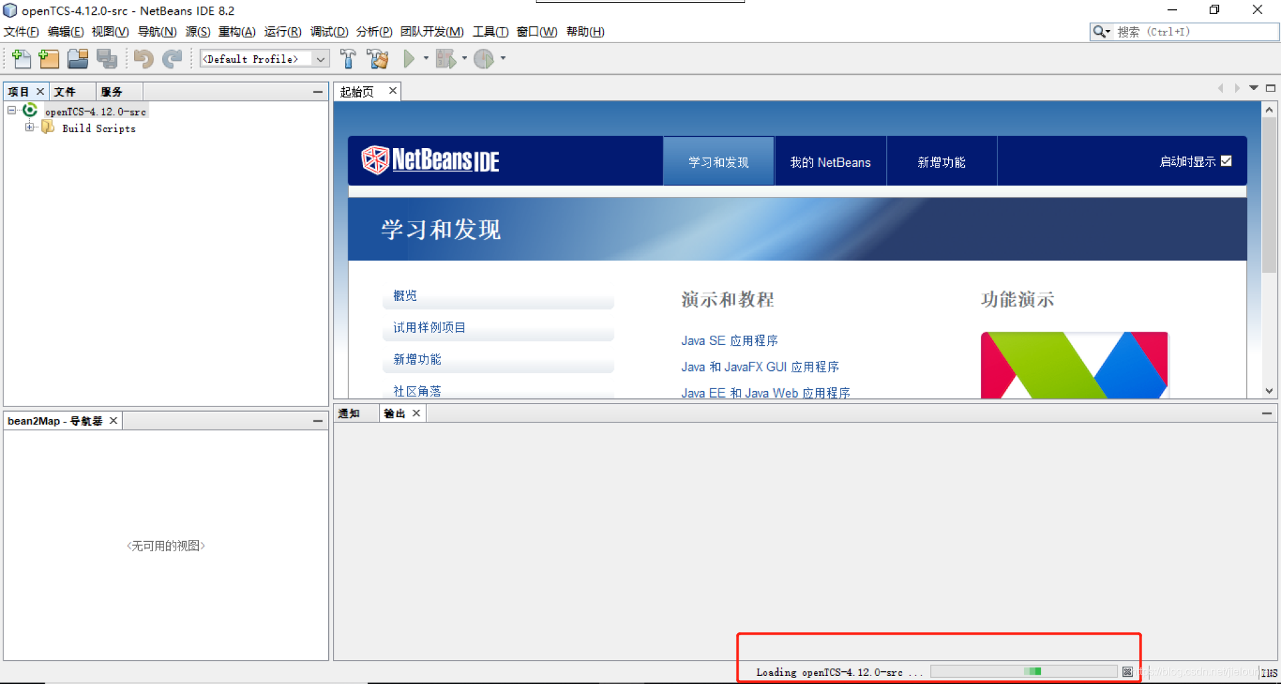Open the 文件(F) menu
Viewport: 1281px width, 684px height.
(21, 31)
